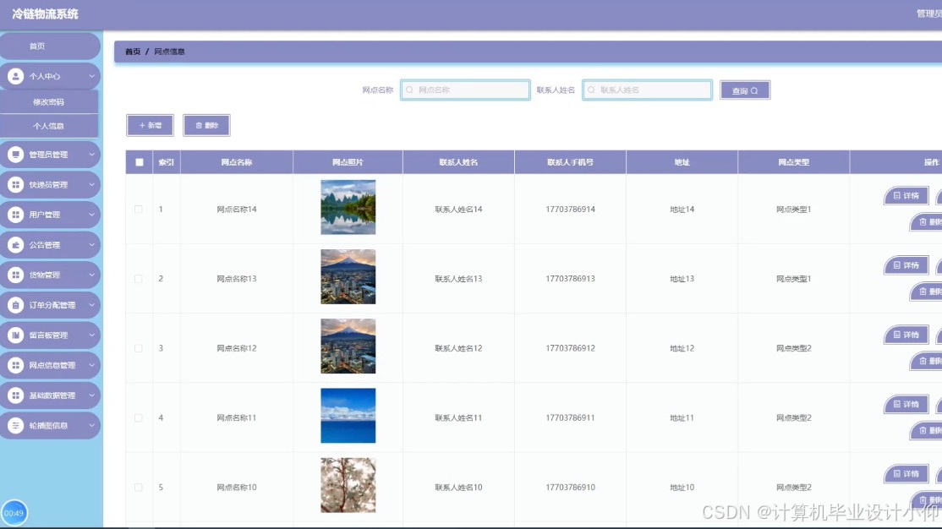Expand the 网点信息管理 chevron
Image resolution: width=942 pixels, height=529 pixels.
coord(92,365)
